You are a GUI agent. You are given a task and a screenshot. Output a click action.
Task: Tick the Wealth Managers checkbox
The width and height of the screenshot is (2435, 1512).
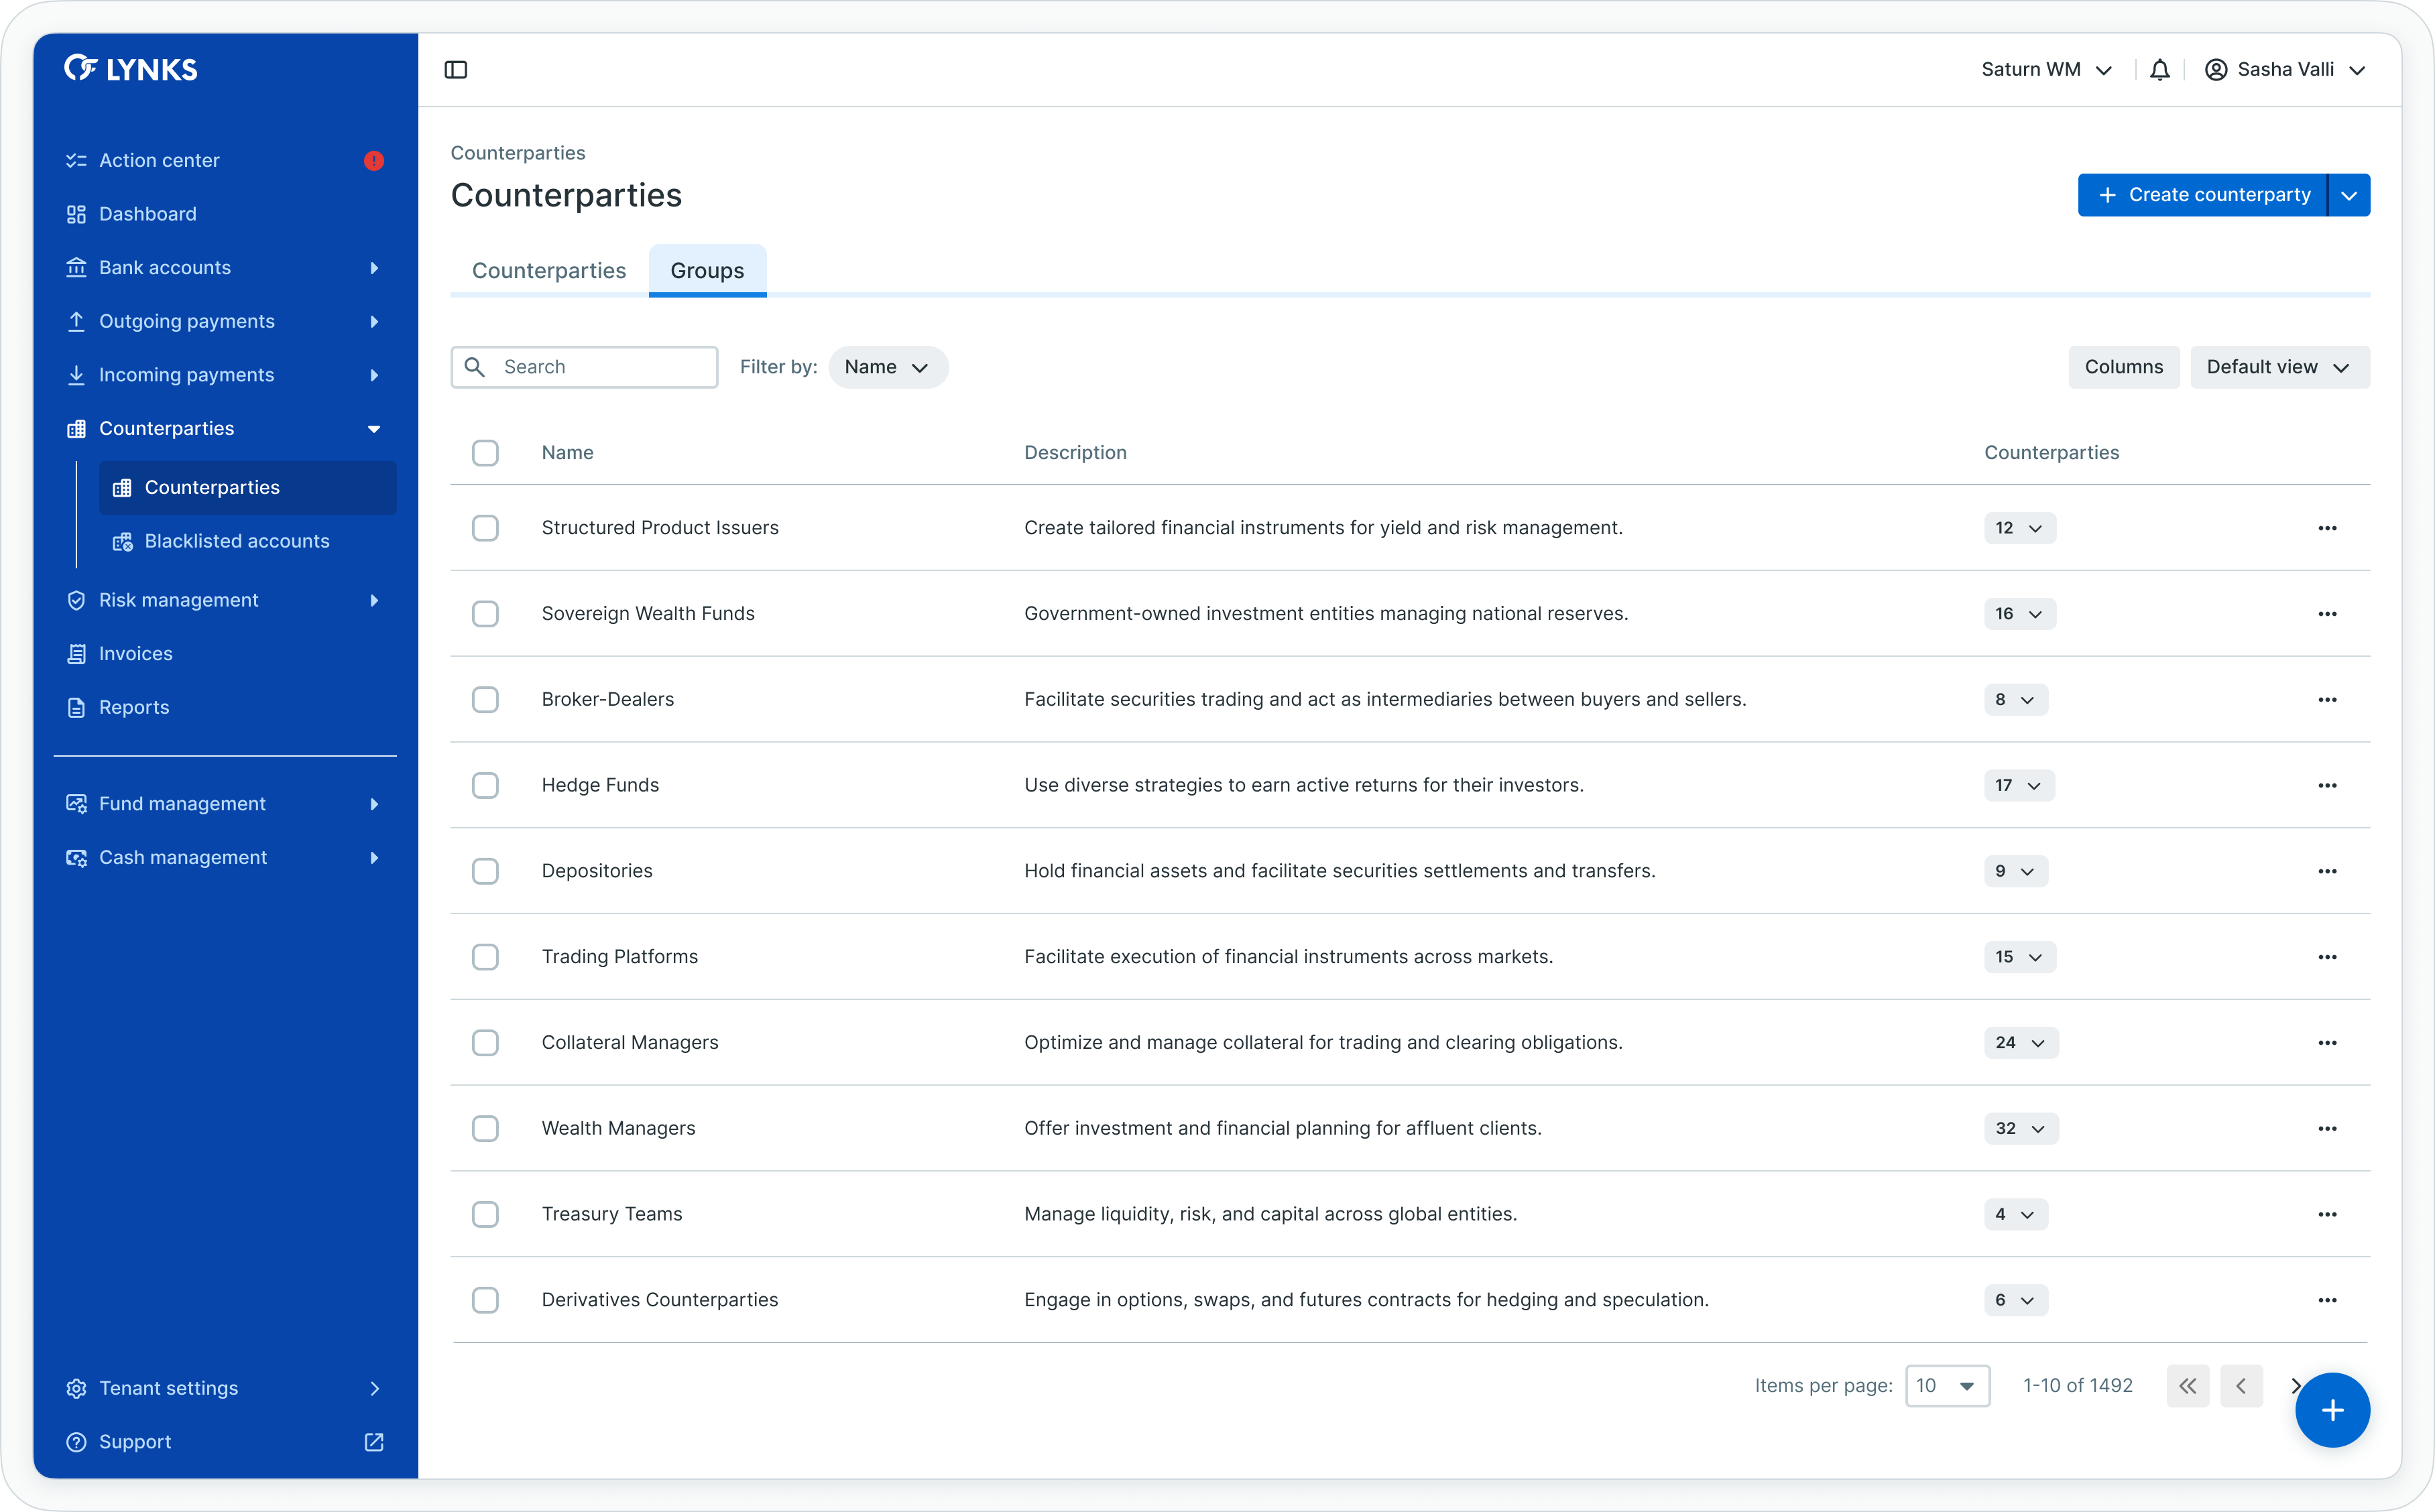(x=485, y=1129)
